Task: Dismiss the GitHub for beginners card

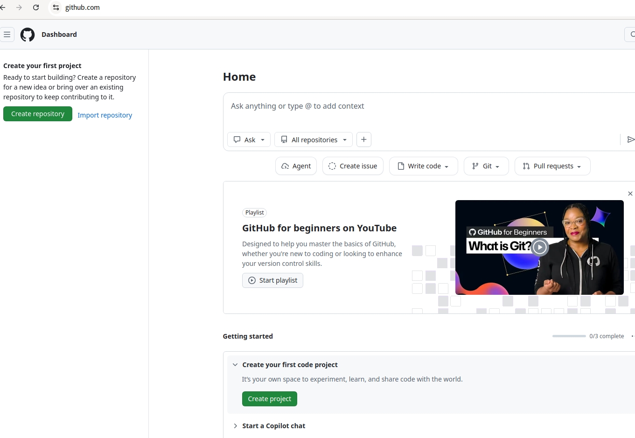Action: click(630, 194)
